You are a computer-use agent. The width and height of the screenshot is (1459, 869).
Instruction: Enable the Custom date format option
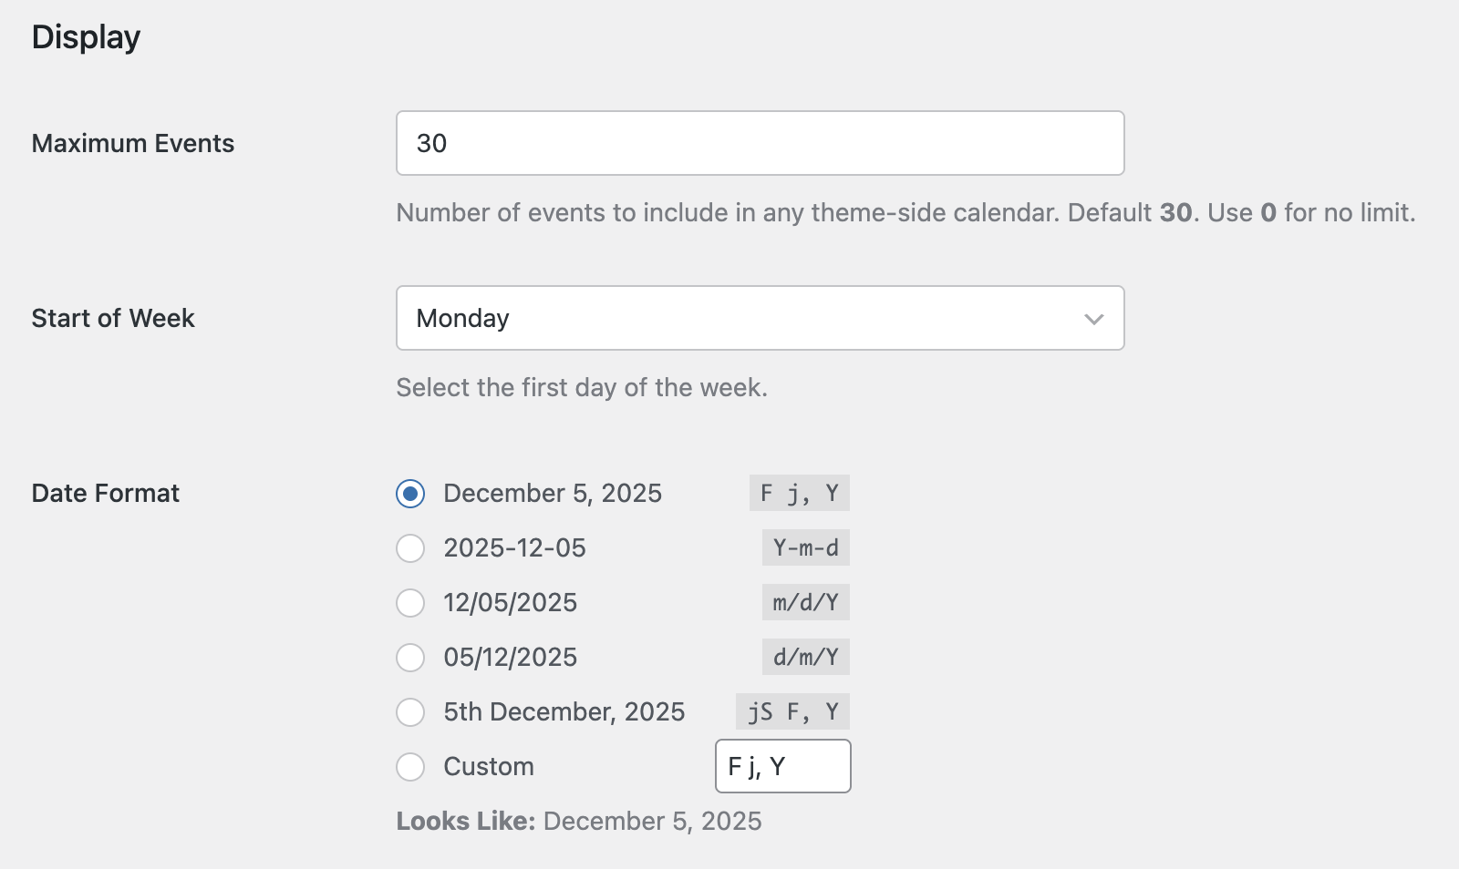click(x=410, y=767)
